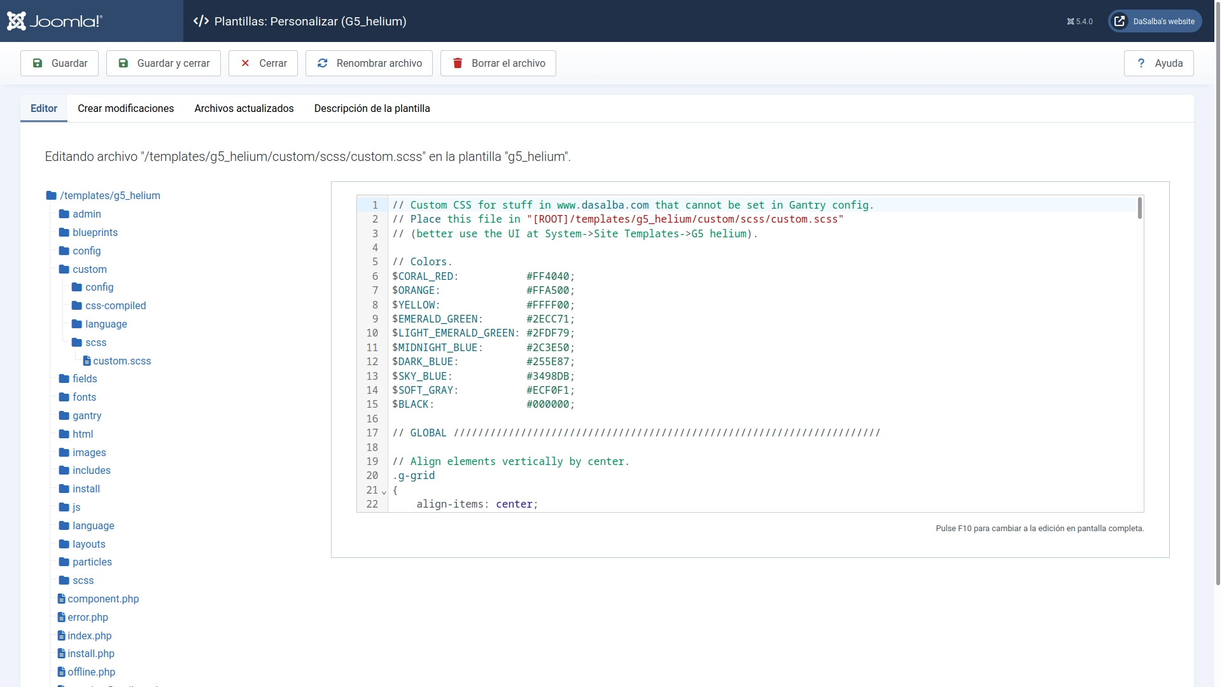Click the trash icon for Borrar el archivo
Viewport: 1222px width, 687px height.
click(x=457, y=63)
